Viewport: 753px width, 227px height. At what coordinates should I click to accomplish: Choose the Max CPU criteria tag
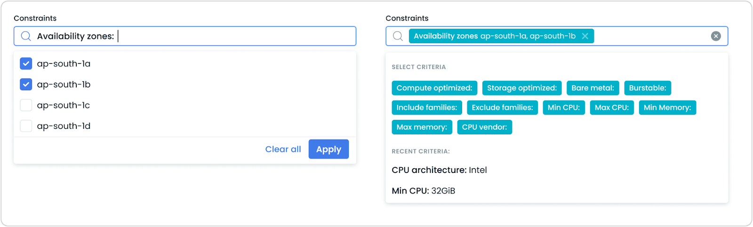click(612, 108)
